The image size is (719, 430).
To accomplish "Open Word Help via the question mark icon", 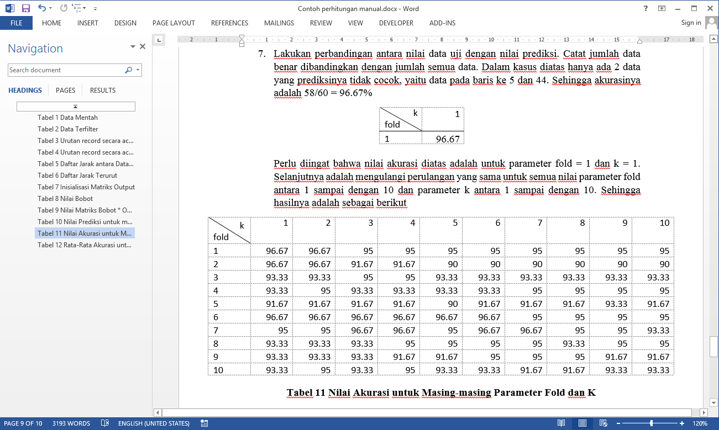I will point(645,8).
